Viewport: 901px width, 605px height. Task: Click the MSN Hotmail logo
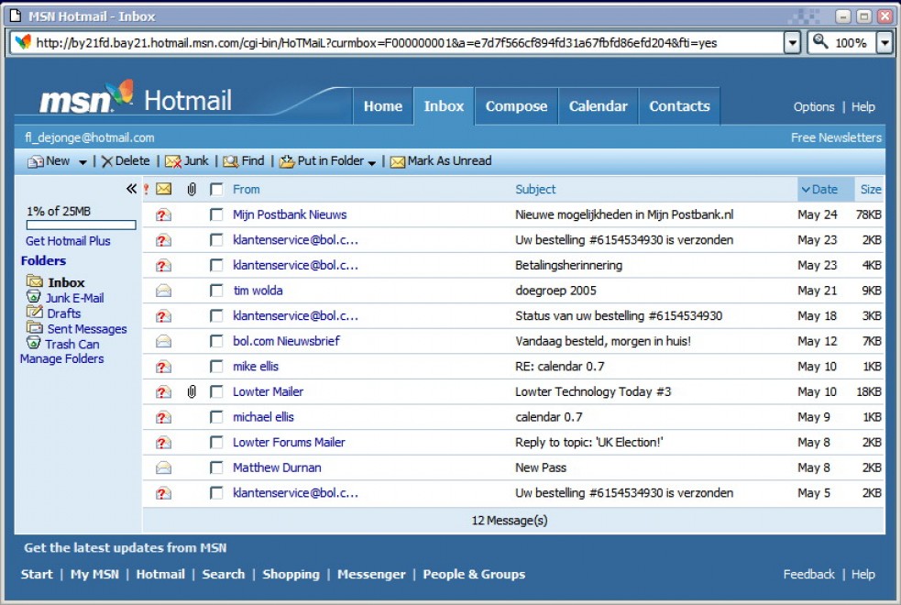(x=136, y=98)
